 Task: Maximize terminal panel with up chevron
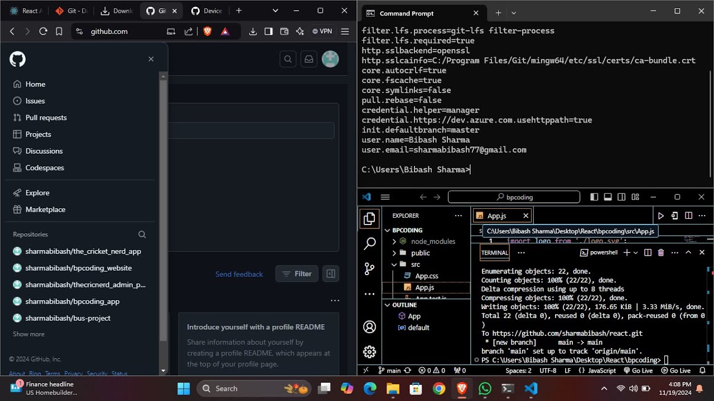tap(688, 252)
